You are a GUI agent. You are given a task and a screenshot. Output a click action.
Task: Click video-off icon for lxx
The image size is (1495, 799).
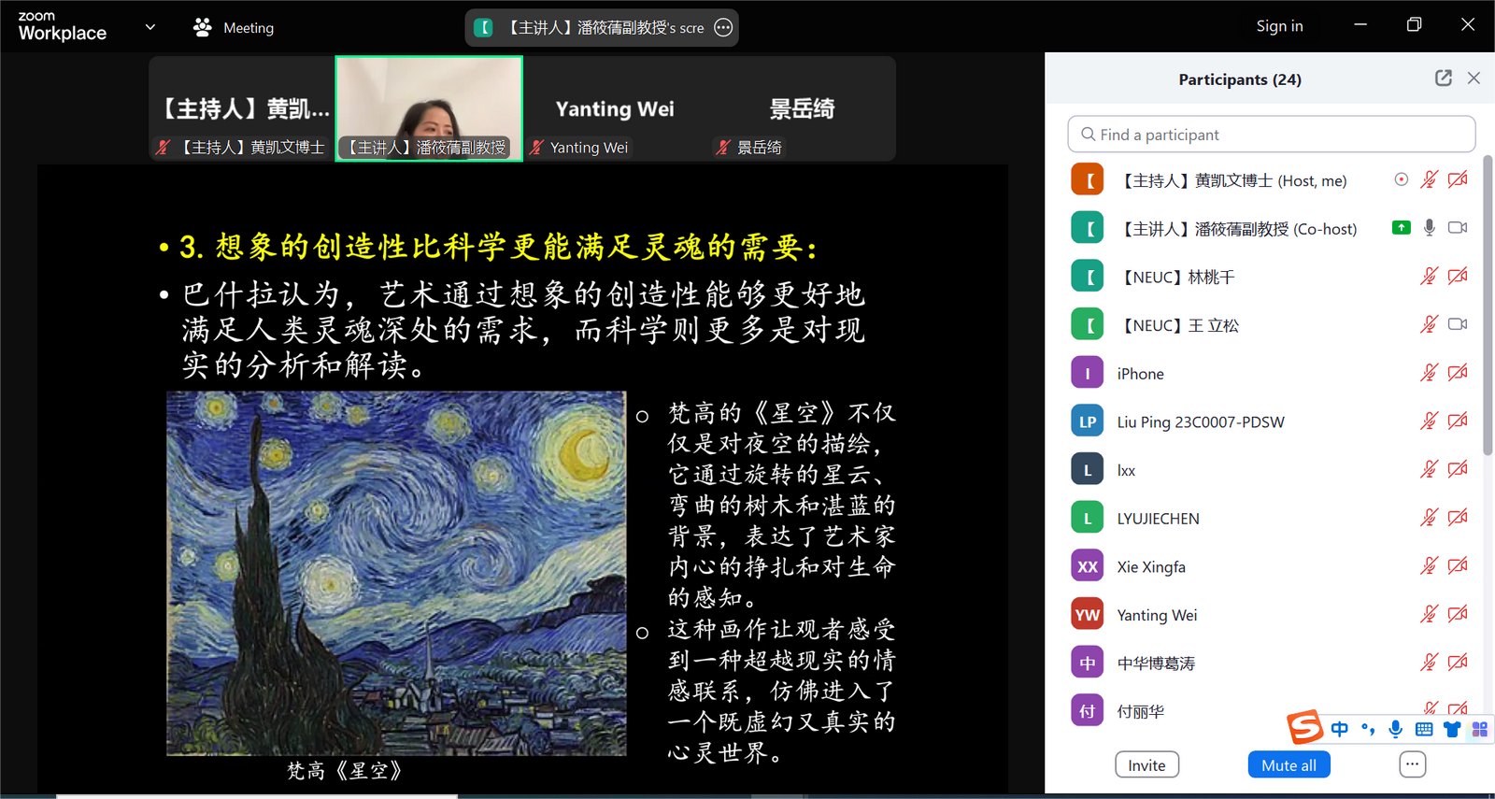coord(1458,469)
